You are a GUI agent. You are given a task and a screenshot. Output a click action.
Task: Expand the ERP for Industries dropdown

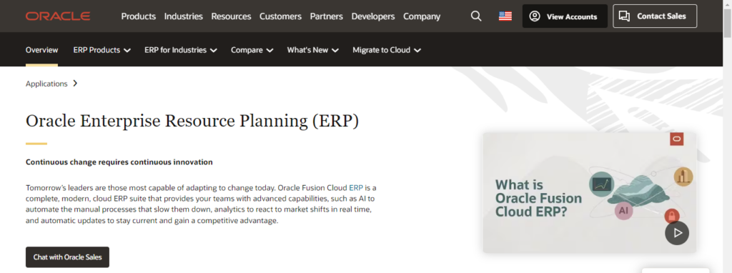click(x=181, y=50)
